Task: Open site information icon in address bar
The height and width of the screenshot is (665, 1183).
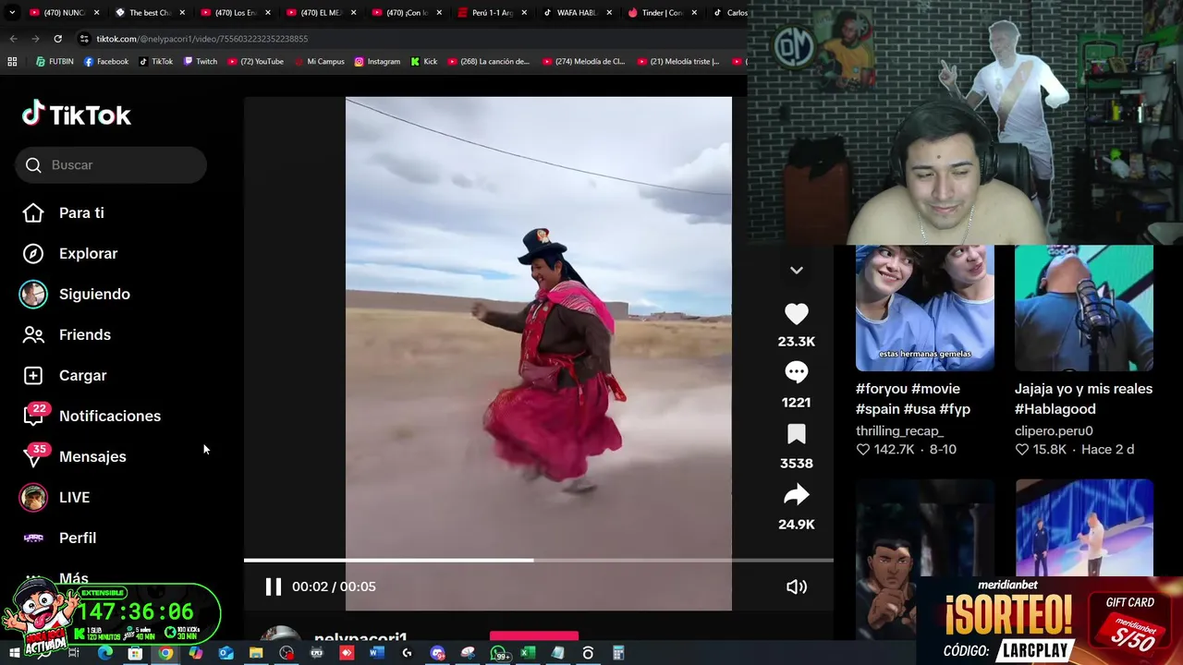Action: 84,39
